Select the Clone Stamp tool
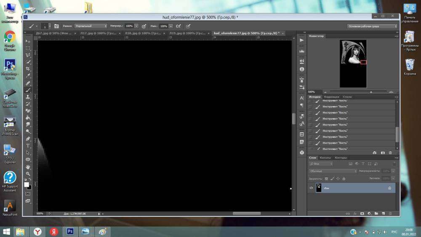421x237 pixels. 28,97
